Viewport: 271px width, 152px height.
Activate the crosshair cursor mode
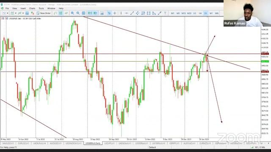pos(115,13)
